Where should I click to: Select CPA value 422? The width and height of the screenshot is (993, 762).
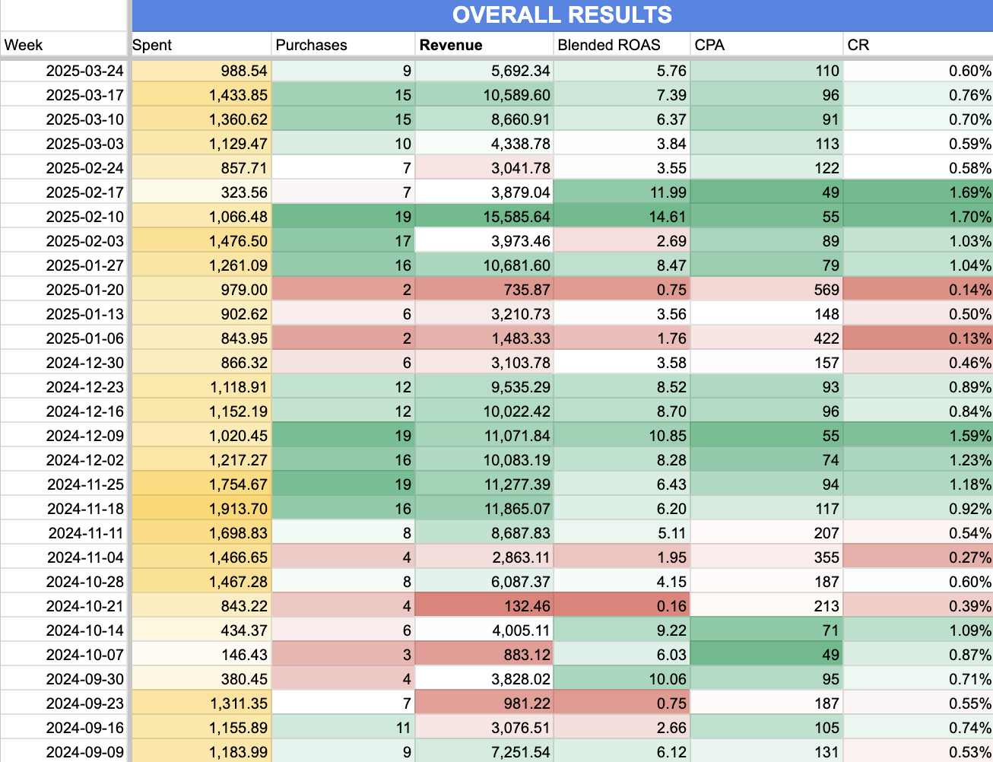point(767,338)
